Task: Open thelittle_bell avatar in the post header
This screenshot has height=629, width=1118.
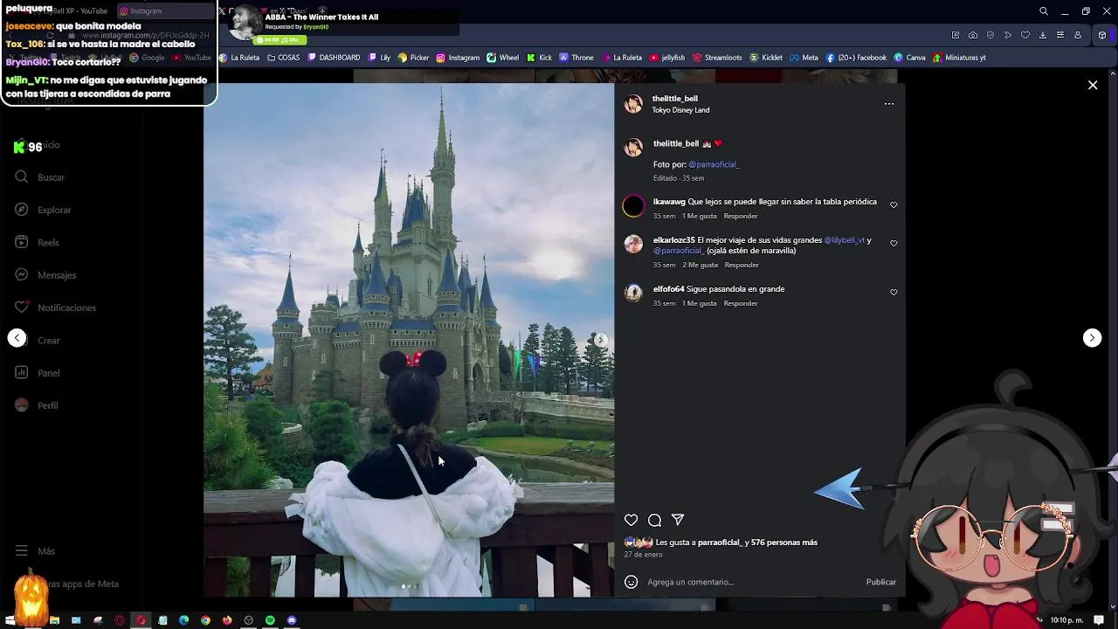Action: pos(633,104)
